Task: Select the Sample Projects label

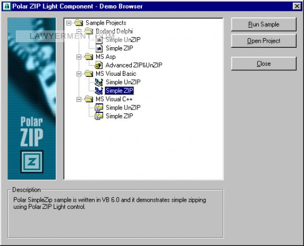Action: pos(106,23)
